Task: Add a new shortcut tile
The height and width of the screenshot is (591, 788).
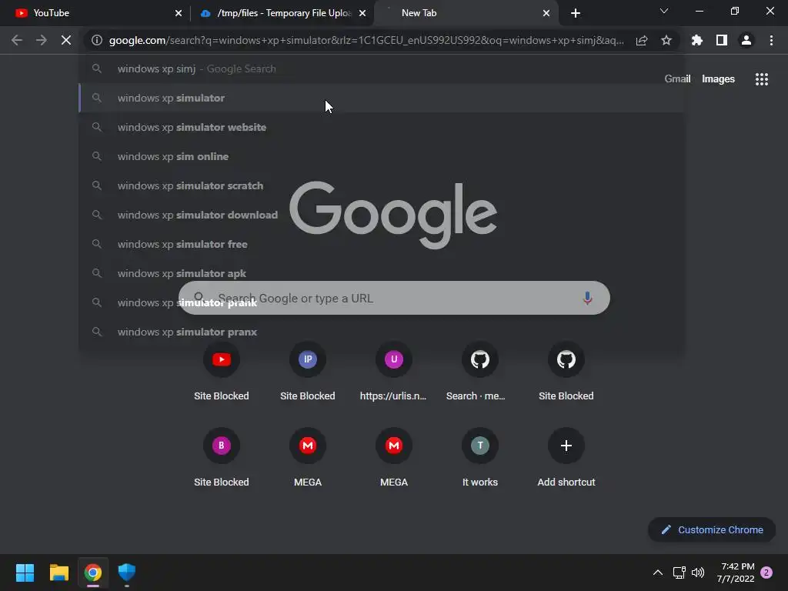Action: (566, 458)
